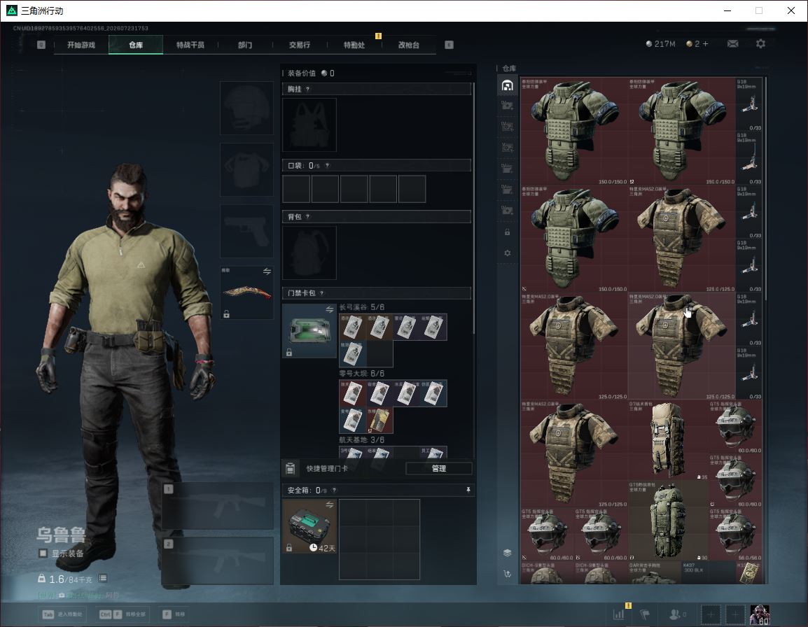Select the GT5 green field backpack
This screenshot has width=808, height=627.
point(668,521)
